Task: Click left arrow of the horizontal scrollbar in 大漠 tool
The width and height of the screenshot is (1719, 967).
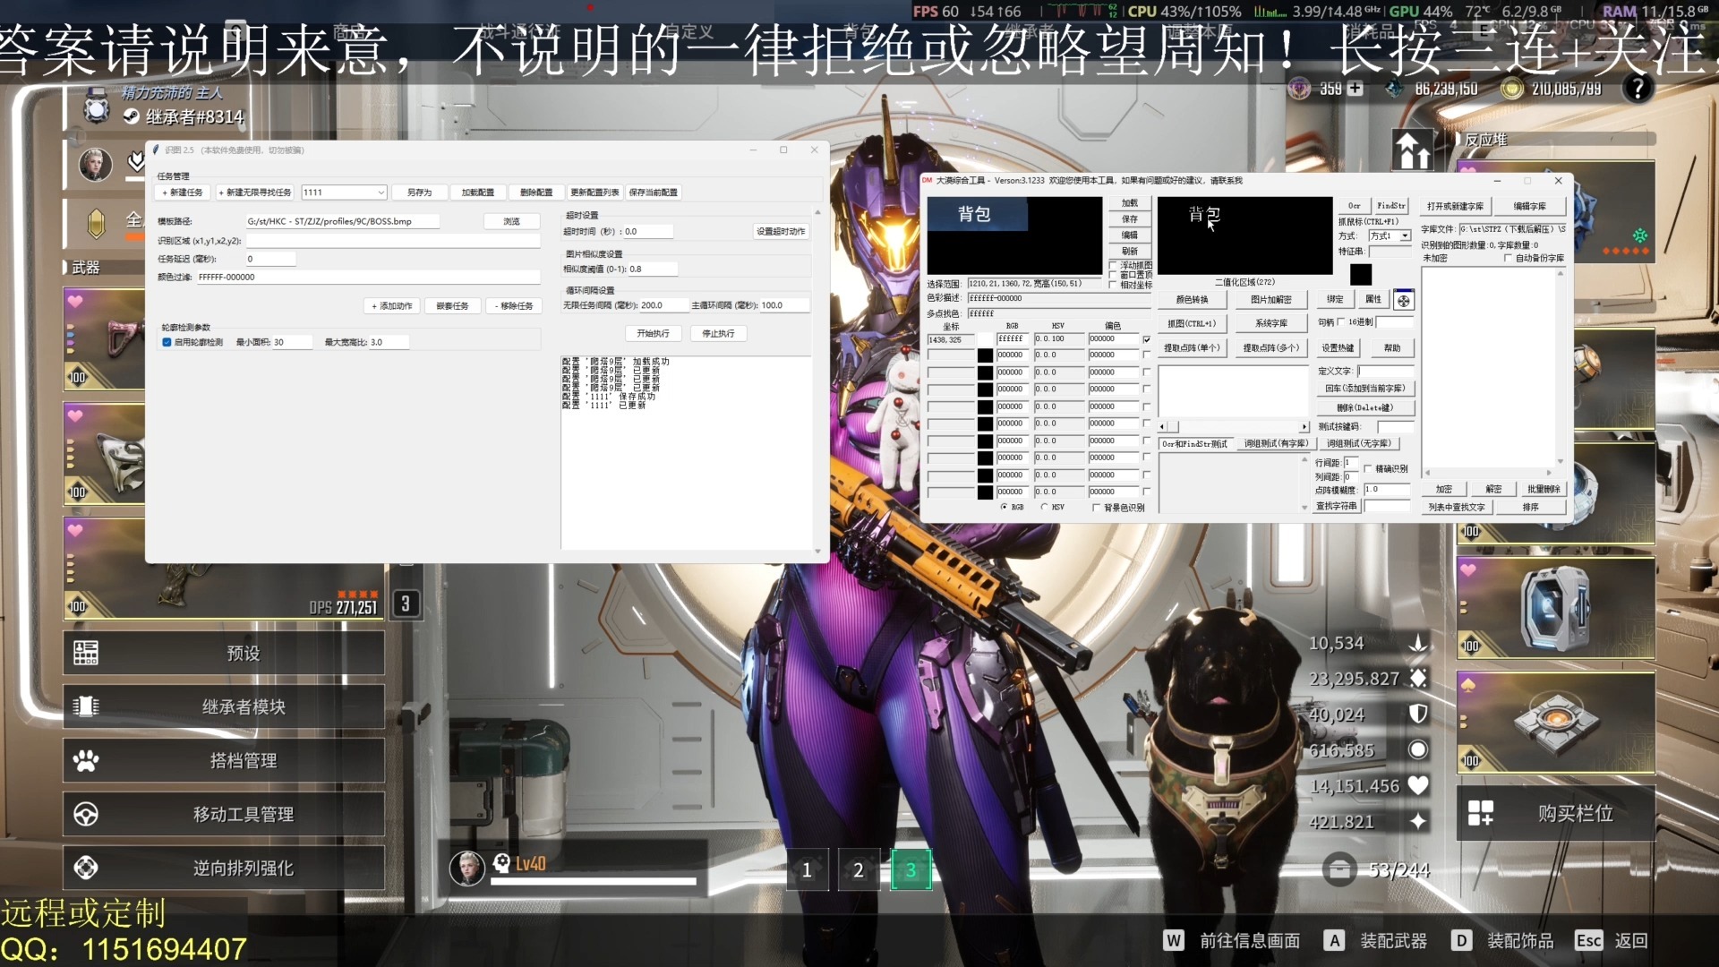Action: [1162, 427]
